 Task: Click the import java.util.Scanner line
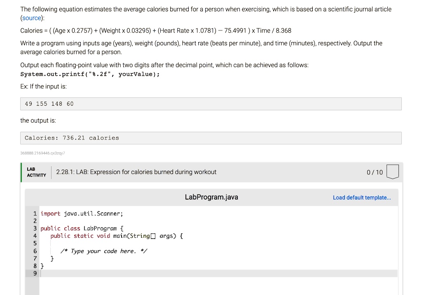(x=82, y=214)
